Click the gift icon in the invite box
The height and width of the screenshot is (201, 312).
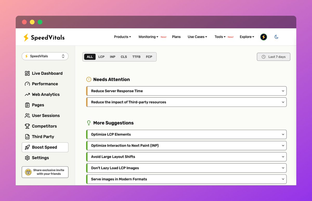coord(28,172)
